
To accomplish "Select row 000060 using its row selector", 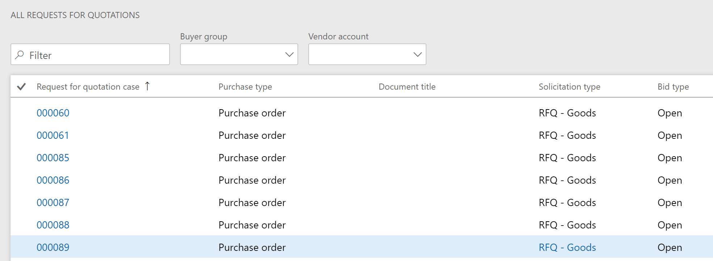I will click(21, 113).
